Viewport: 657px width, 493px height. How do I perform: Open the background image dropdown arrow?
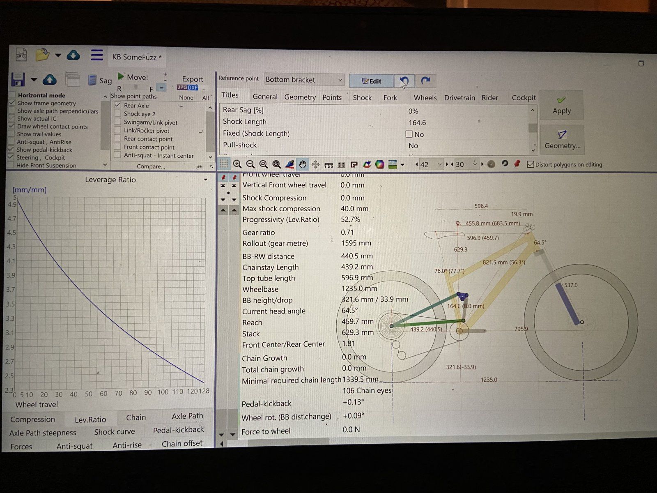(x=402, y=165)
